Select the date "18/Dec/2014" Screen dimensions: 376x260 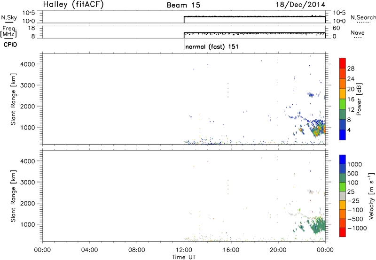pos(300,5)
